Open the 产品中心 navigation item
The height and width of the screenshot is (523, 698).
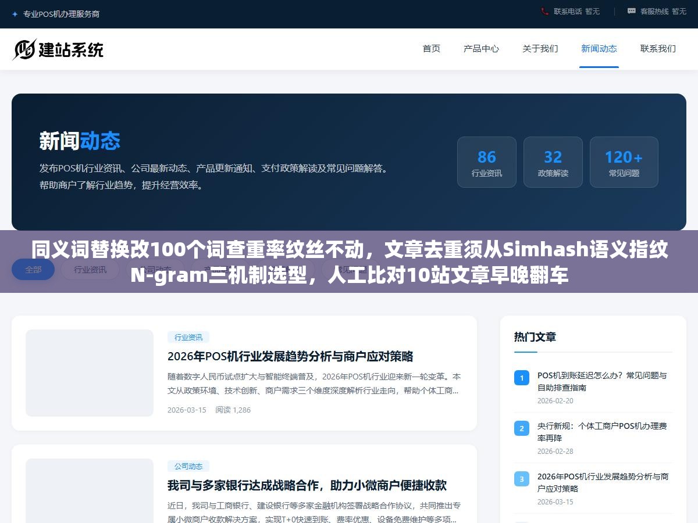(481, 49)
